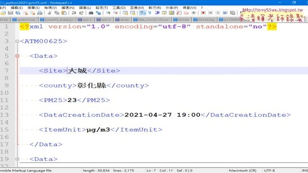
Task: Click the UTF-8 encoding in status bar
Action: coord(269,171)
